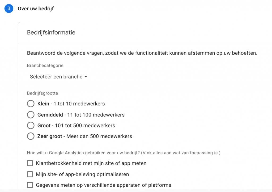Viewport: 272px width, 192px height.
Task: Click the 'Mijn site- of app-beleving optimaliseren' label text
Action: point(82,174)
